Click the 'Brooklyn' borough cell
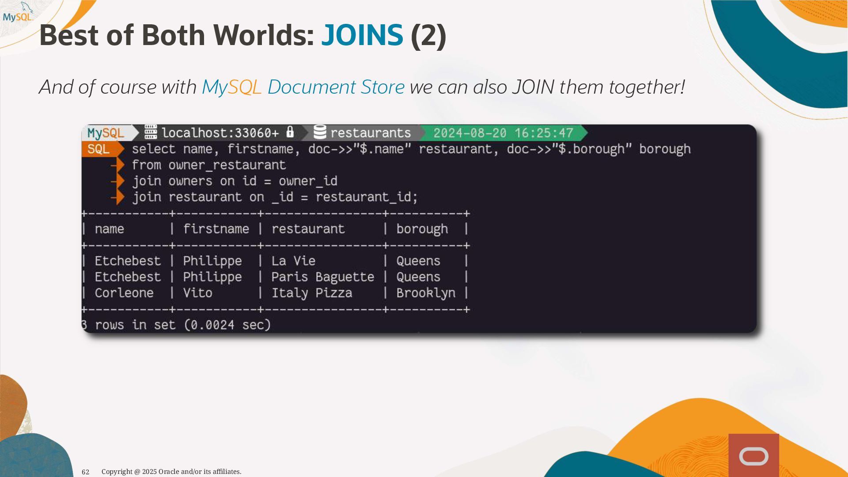The width and height of the screenshot is (848, 477). click(425, 293)
